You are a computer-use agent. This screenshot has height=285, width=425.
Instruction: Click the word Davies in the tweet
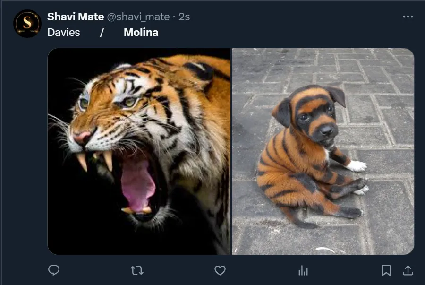tap(64, 33)
